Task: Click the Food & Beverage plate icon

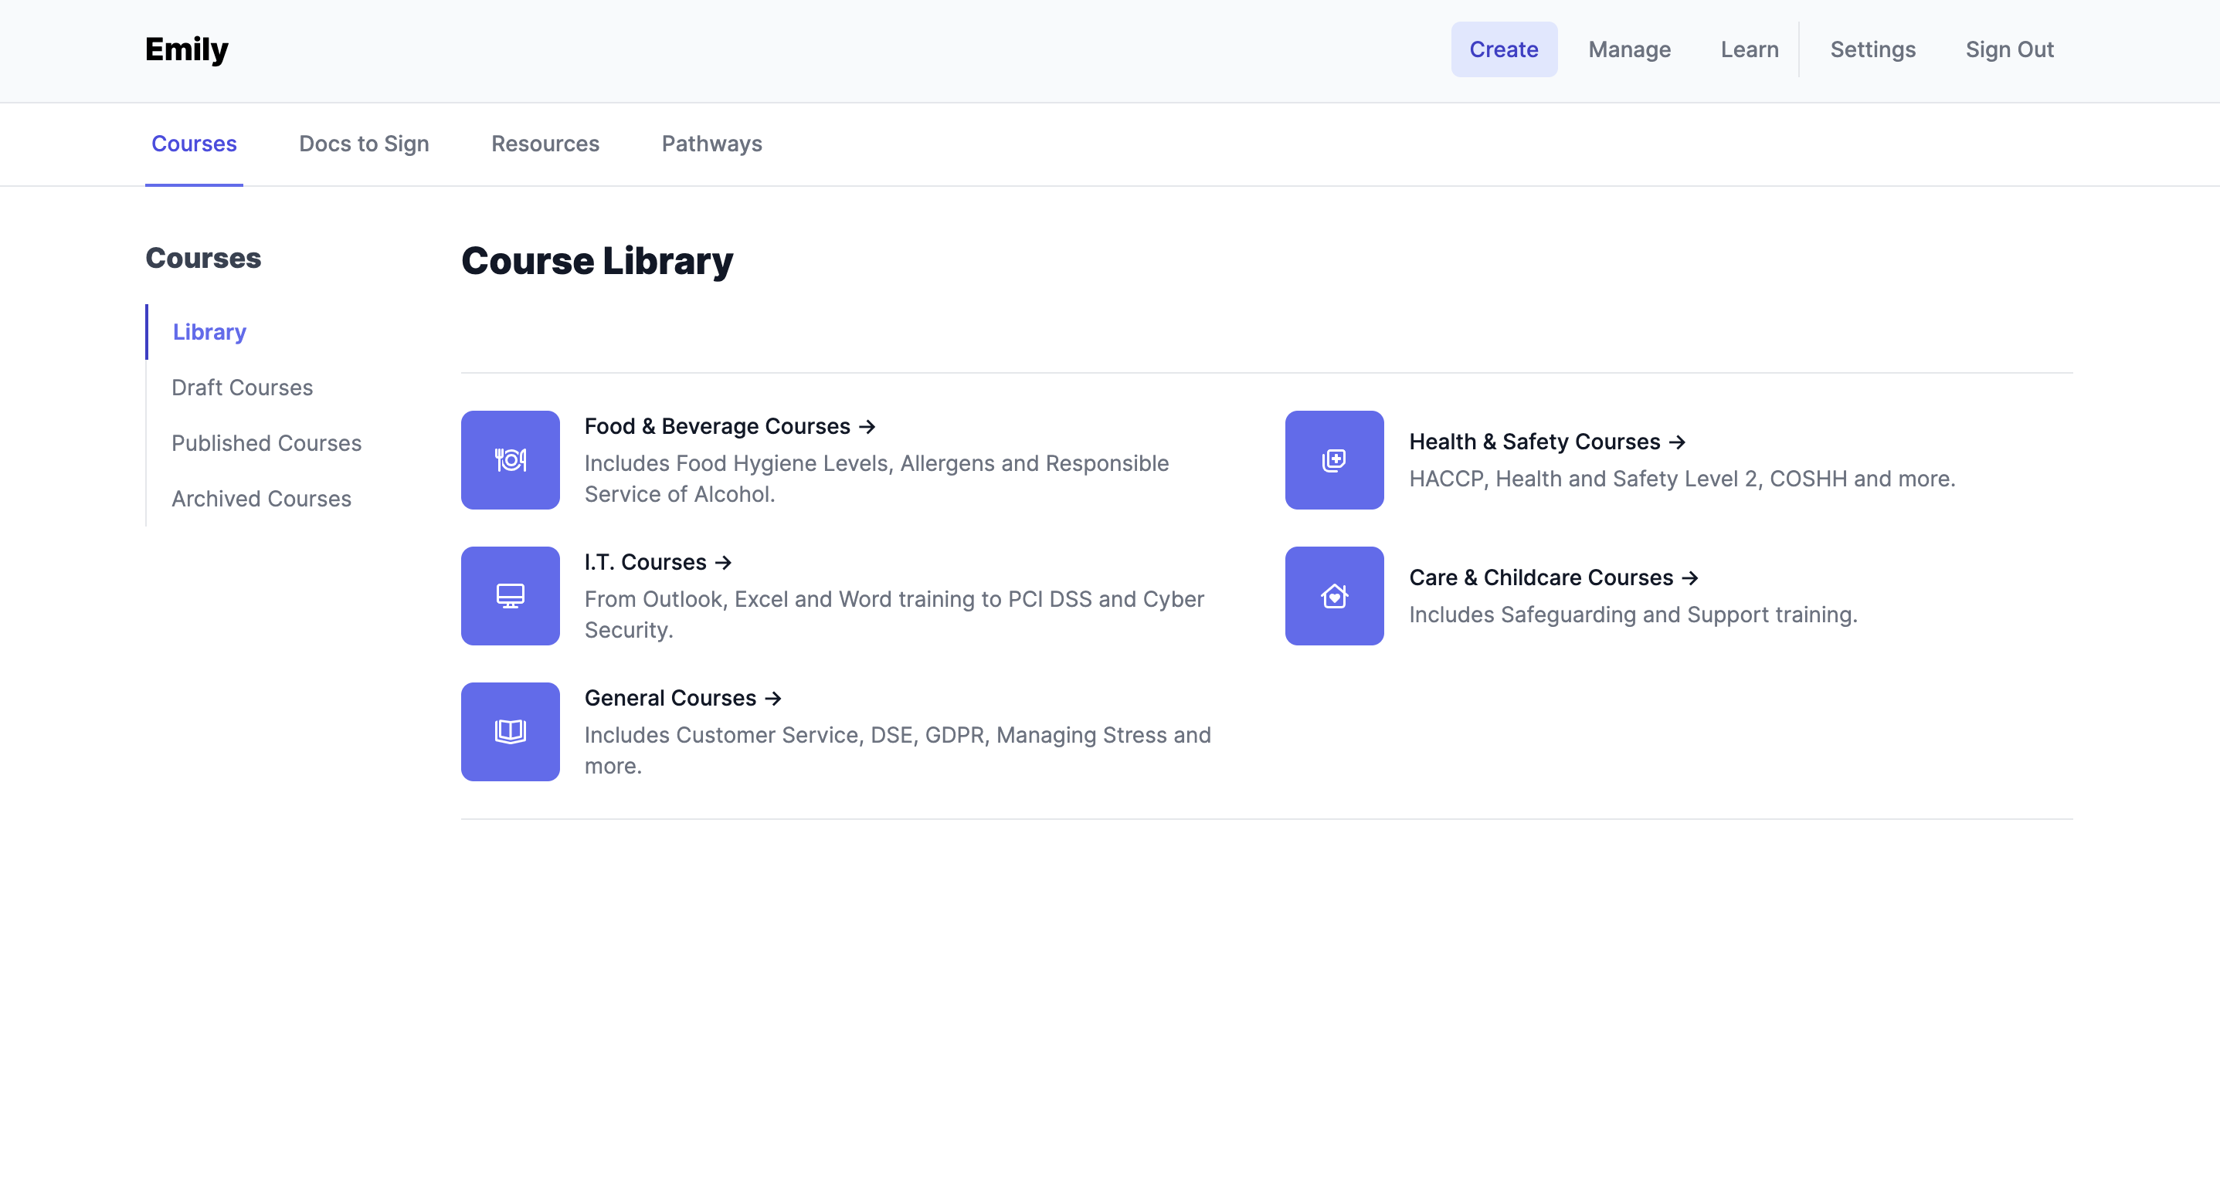Action: [510, 460]
